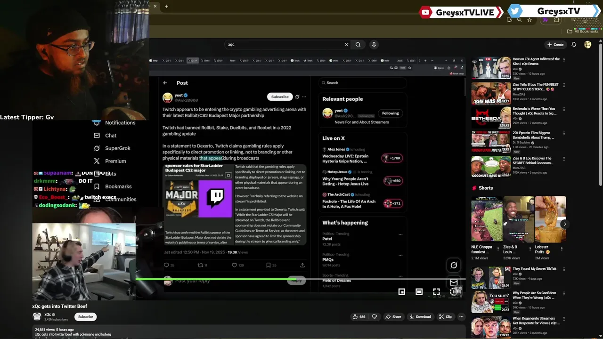Open options for FBI Agent Klan video
This screenshot has height=339, width=603.
pos(564,60)
